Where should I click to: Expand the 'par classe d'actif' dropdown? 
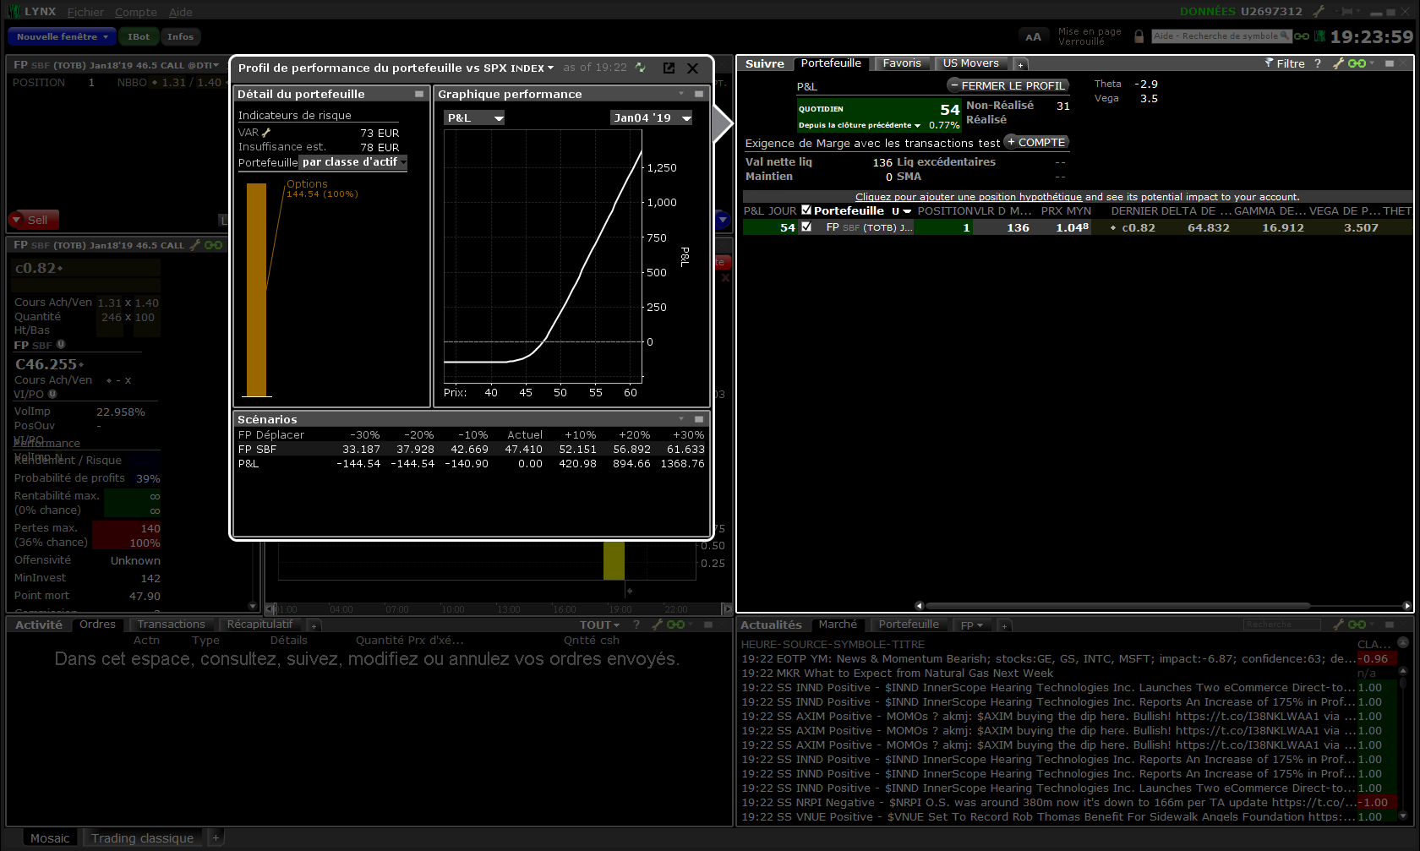(x=353, y=162)
